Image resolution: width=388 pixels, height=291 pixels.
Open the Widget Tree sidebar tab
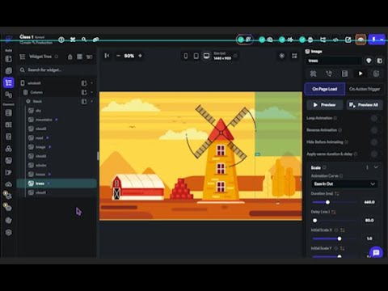(9, 82)
